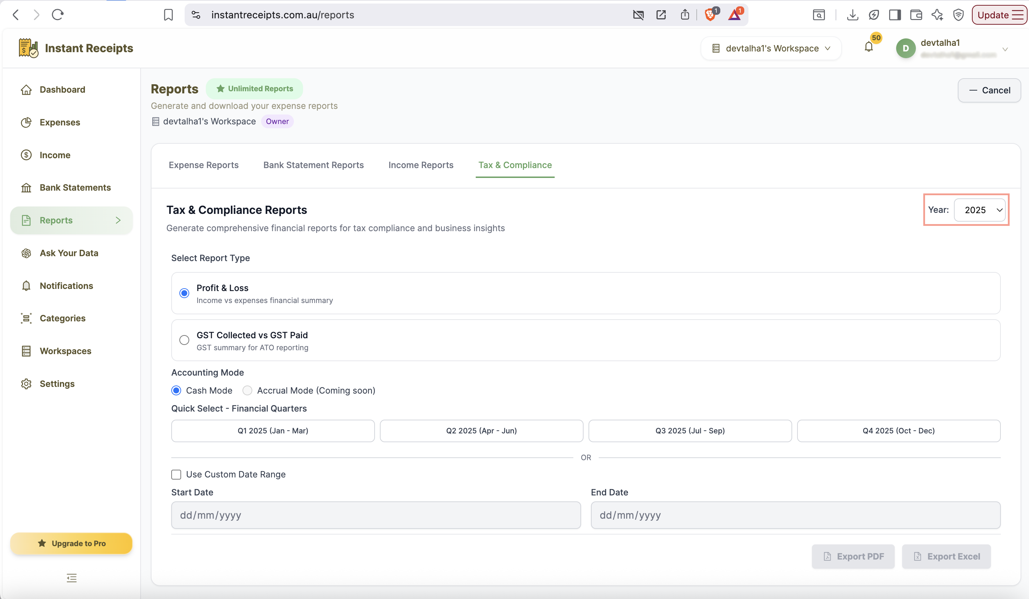Click the Categories list icon

tap(26, 318)
